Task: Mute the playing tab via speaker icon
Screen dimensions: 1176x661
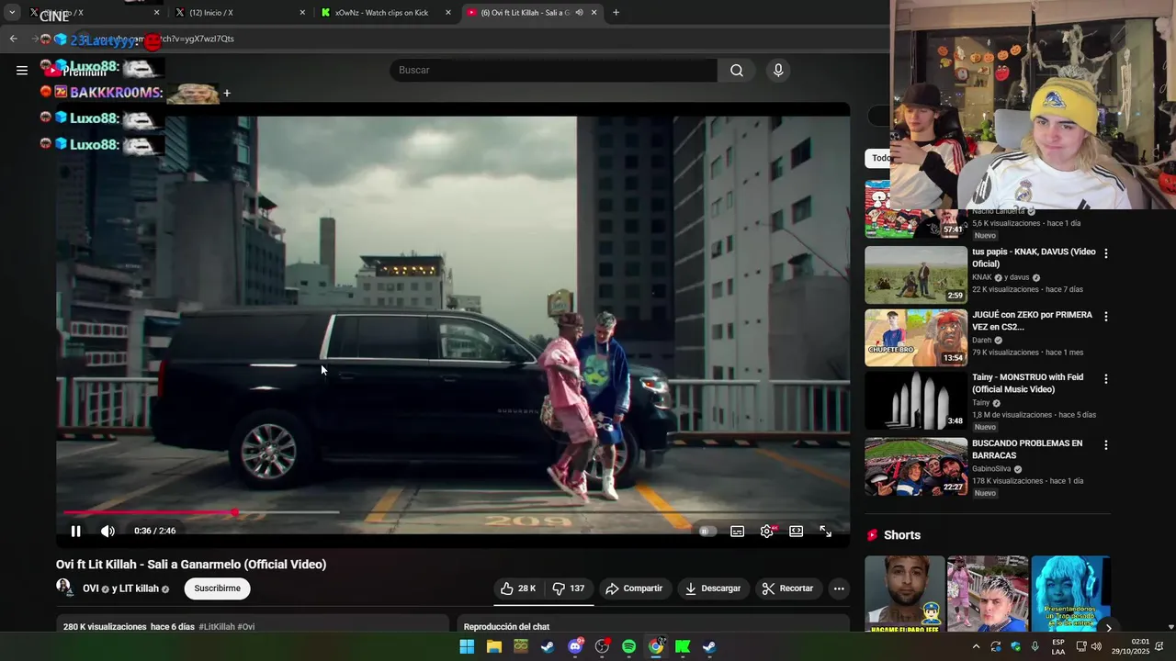Action: 579,13
